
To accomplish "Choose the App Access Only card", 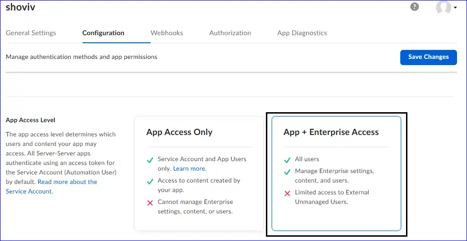I will pyautogui.click(x=199, y=132).
